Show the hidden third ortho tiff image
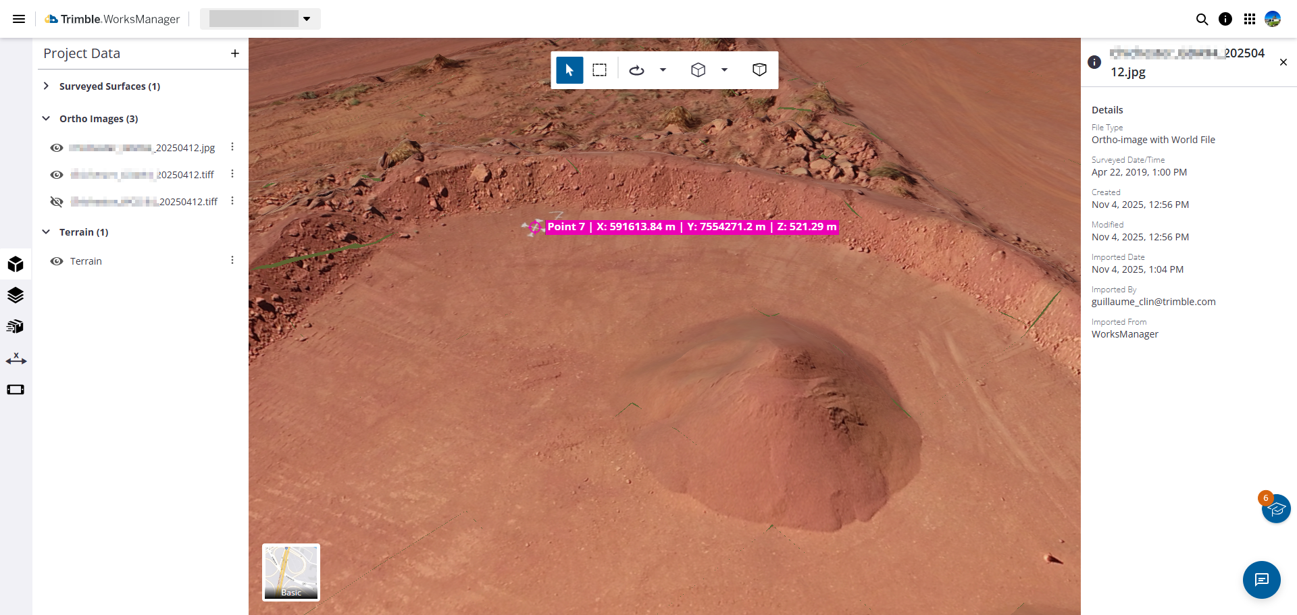Screen dimensions: 1297x615 (x=57, y=202)
